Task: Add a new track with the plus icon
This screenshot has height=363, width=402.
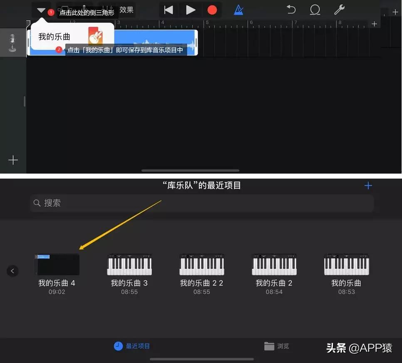Action: pos(13,160)
